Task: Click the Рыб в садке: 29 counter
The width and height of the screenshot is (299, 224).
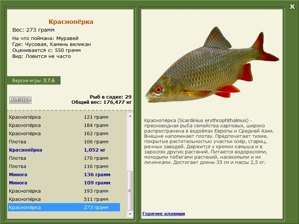Action: click(x=111, y=97)
